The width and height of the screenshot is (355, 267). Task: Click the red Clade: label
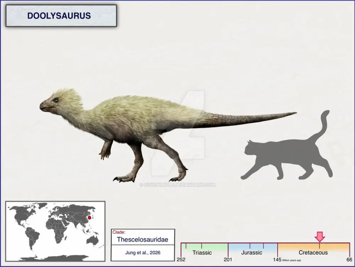pyautogui.click(x=119, y=232)
